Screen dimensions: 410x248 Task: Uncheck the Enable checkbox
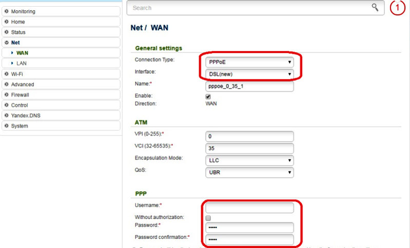coord(208,96)
